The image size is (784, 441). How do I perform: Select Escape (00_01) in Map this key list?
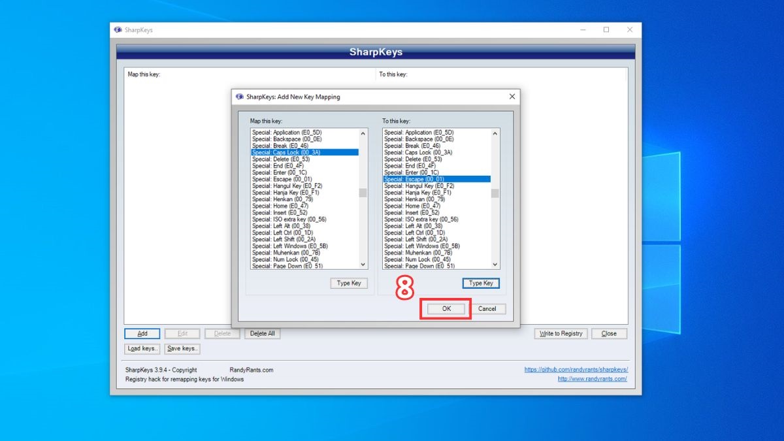point(305,180)
